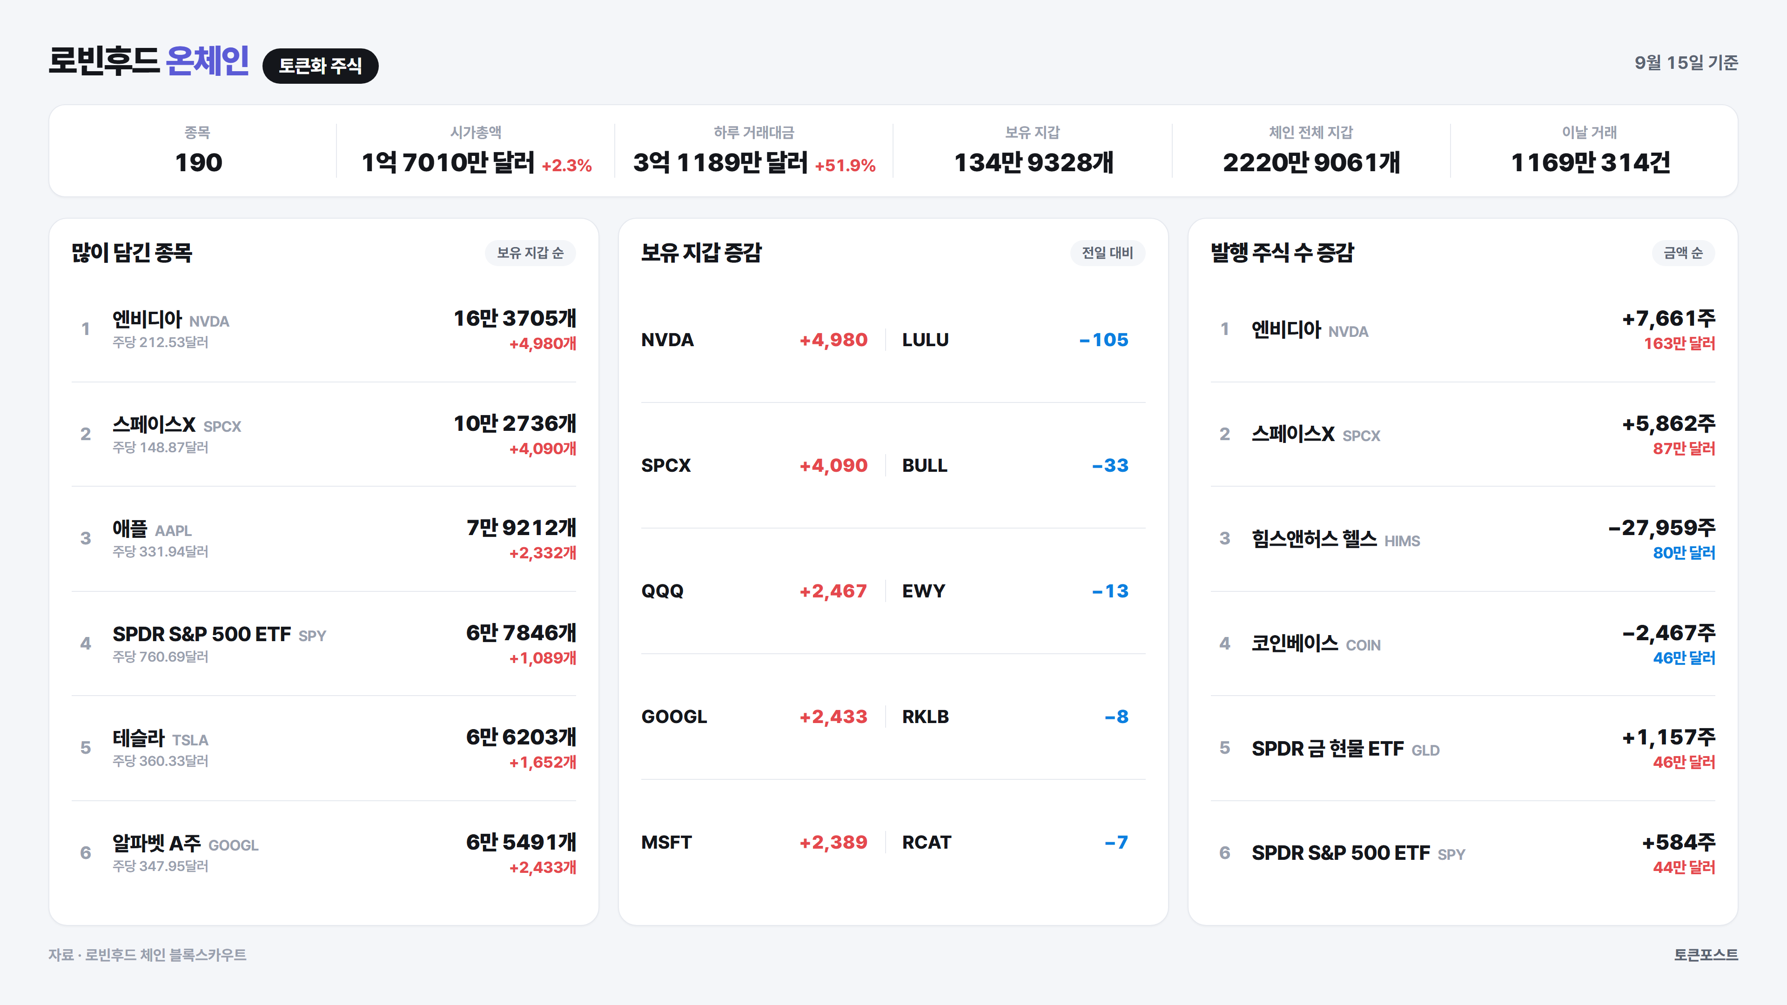Click the QQQ +2,467 wallet change entry
Viewport: 1787px width, 1005px height.
pos(755,591)
